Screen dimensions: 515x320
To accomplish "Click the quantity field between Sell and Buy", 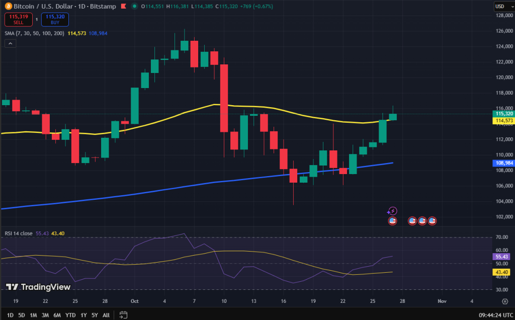I will 35,19.
